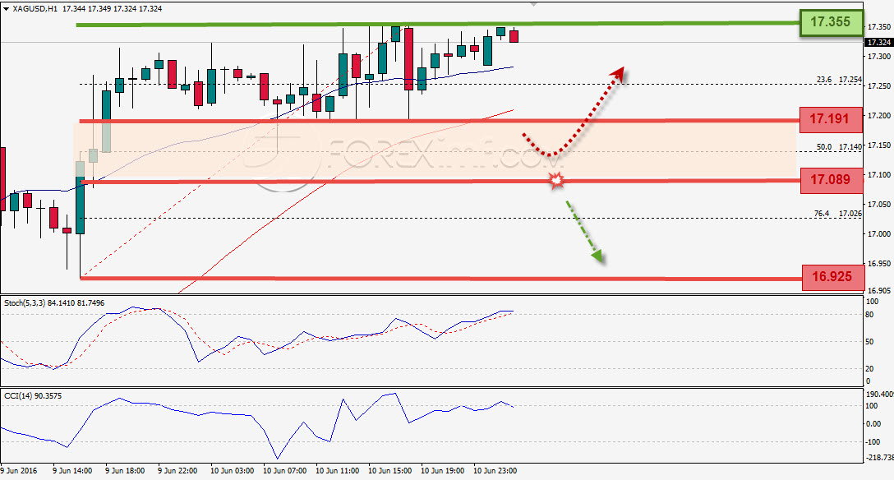
Task: Click the red 16.925 level label
Action: tap(832, 277)
